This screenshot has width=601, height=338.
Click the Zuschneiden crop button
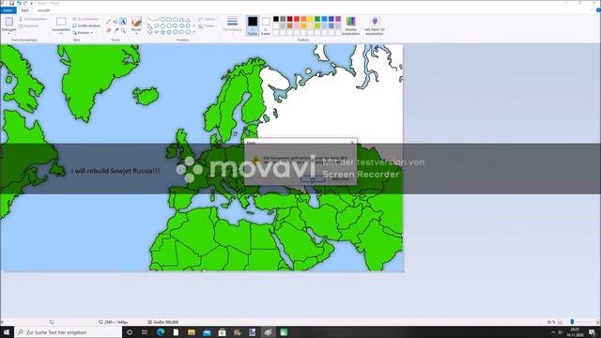(85, 19)
